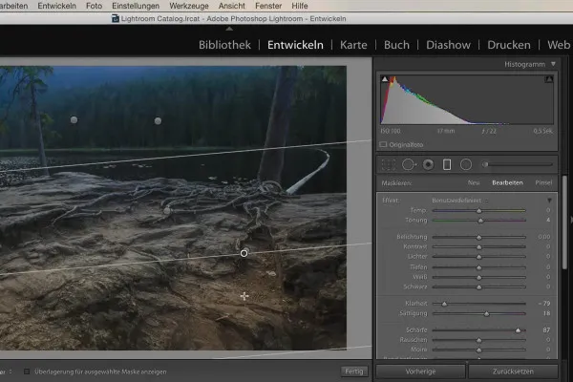573x382 pixels.
Task: Open the Ansicht menu
Action: pyautogui.click(x=232, y=6)
